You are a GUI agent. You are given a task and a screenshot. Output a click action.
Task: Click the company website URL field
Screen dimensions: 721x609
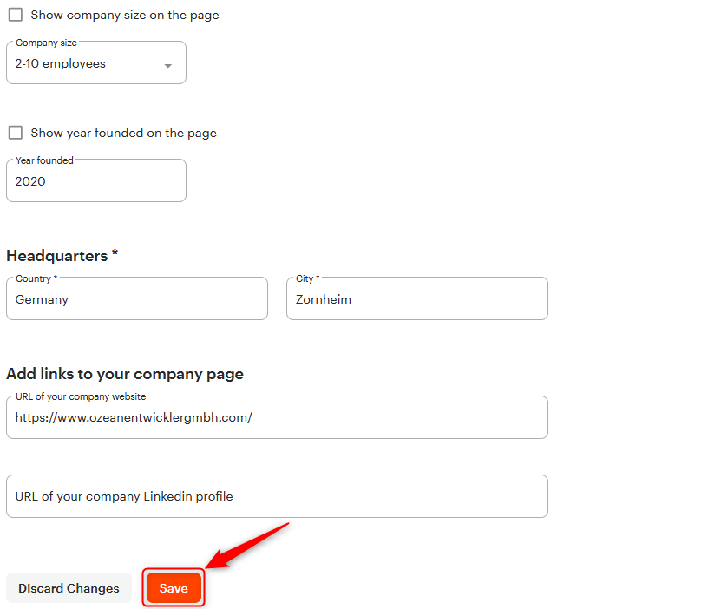pos(277,417)
